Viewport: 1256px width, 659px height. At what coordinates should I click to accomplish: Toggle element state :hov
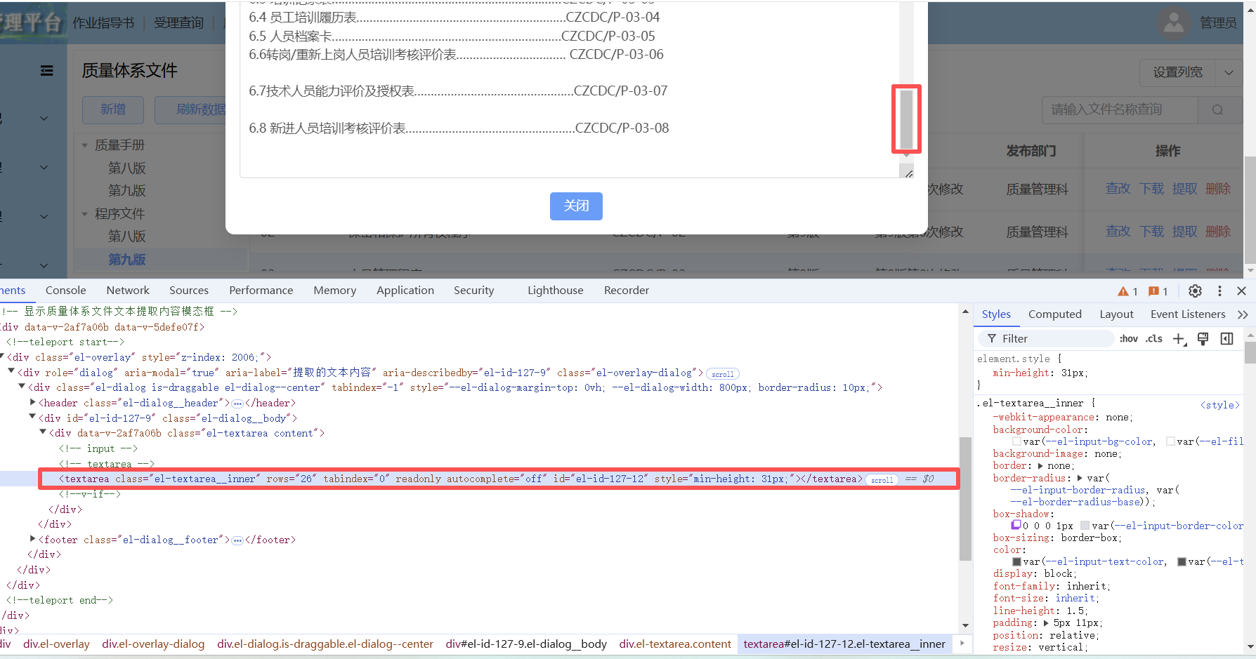click(x=1129, y=338)
